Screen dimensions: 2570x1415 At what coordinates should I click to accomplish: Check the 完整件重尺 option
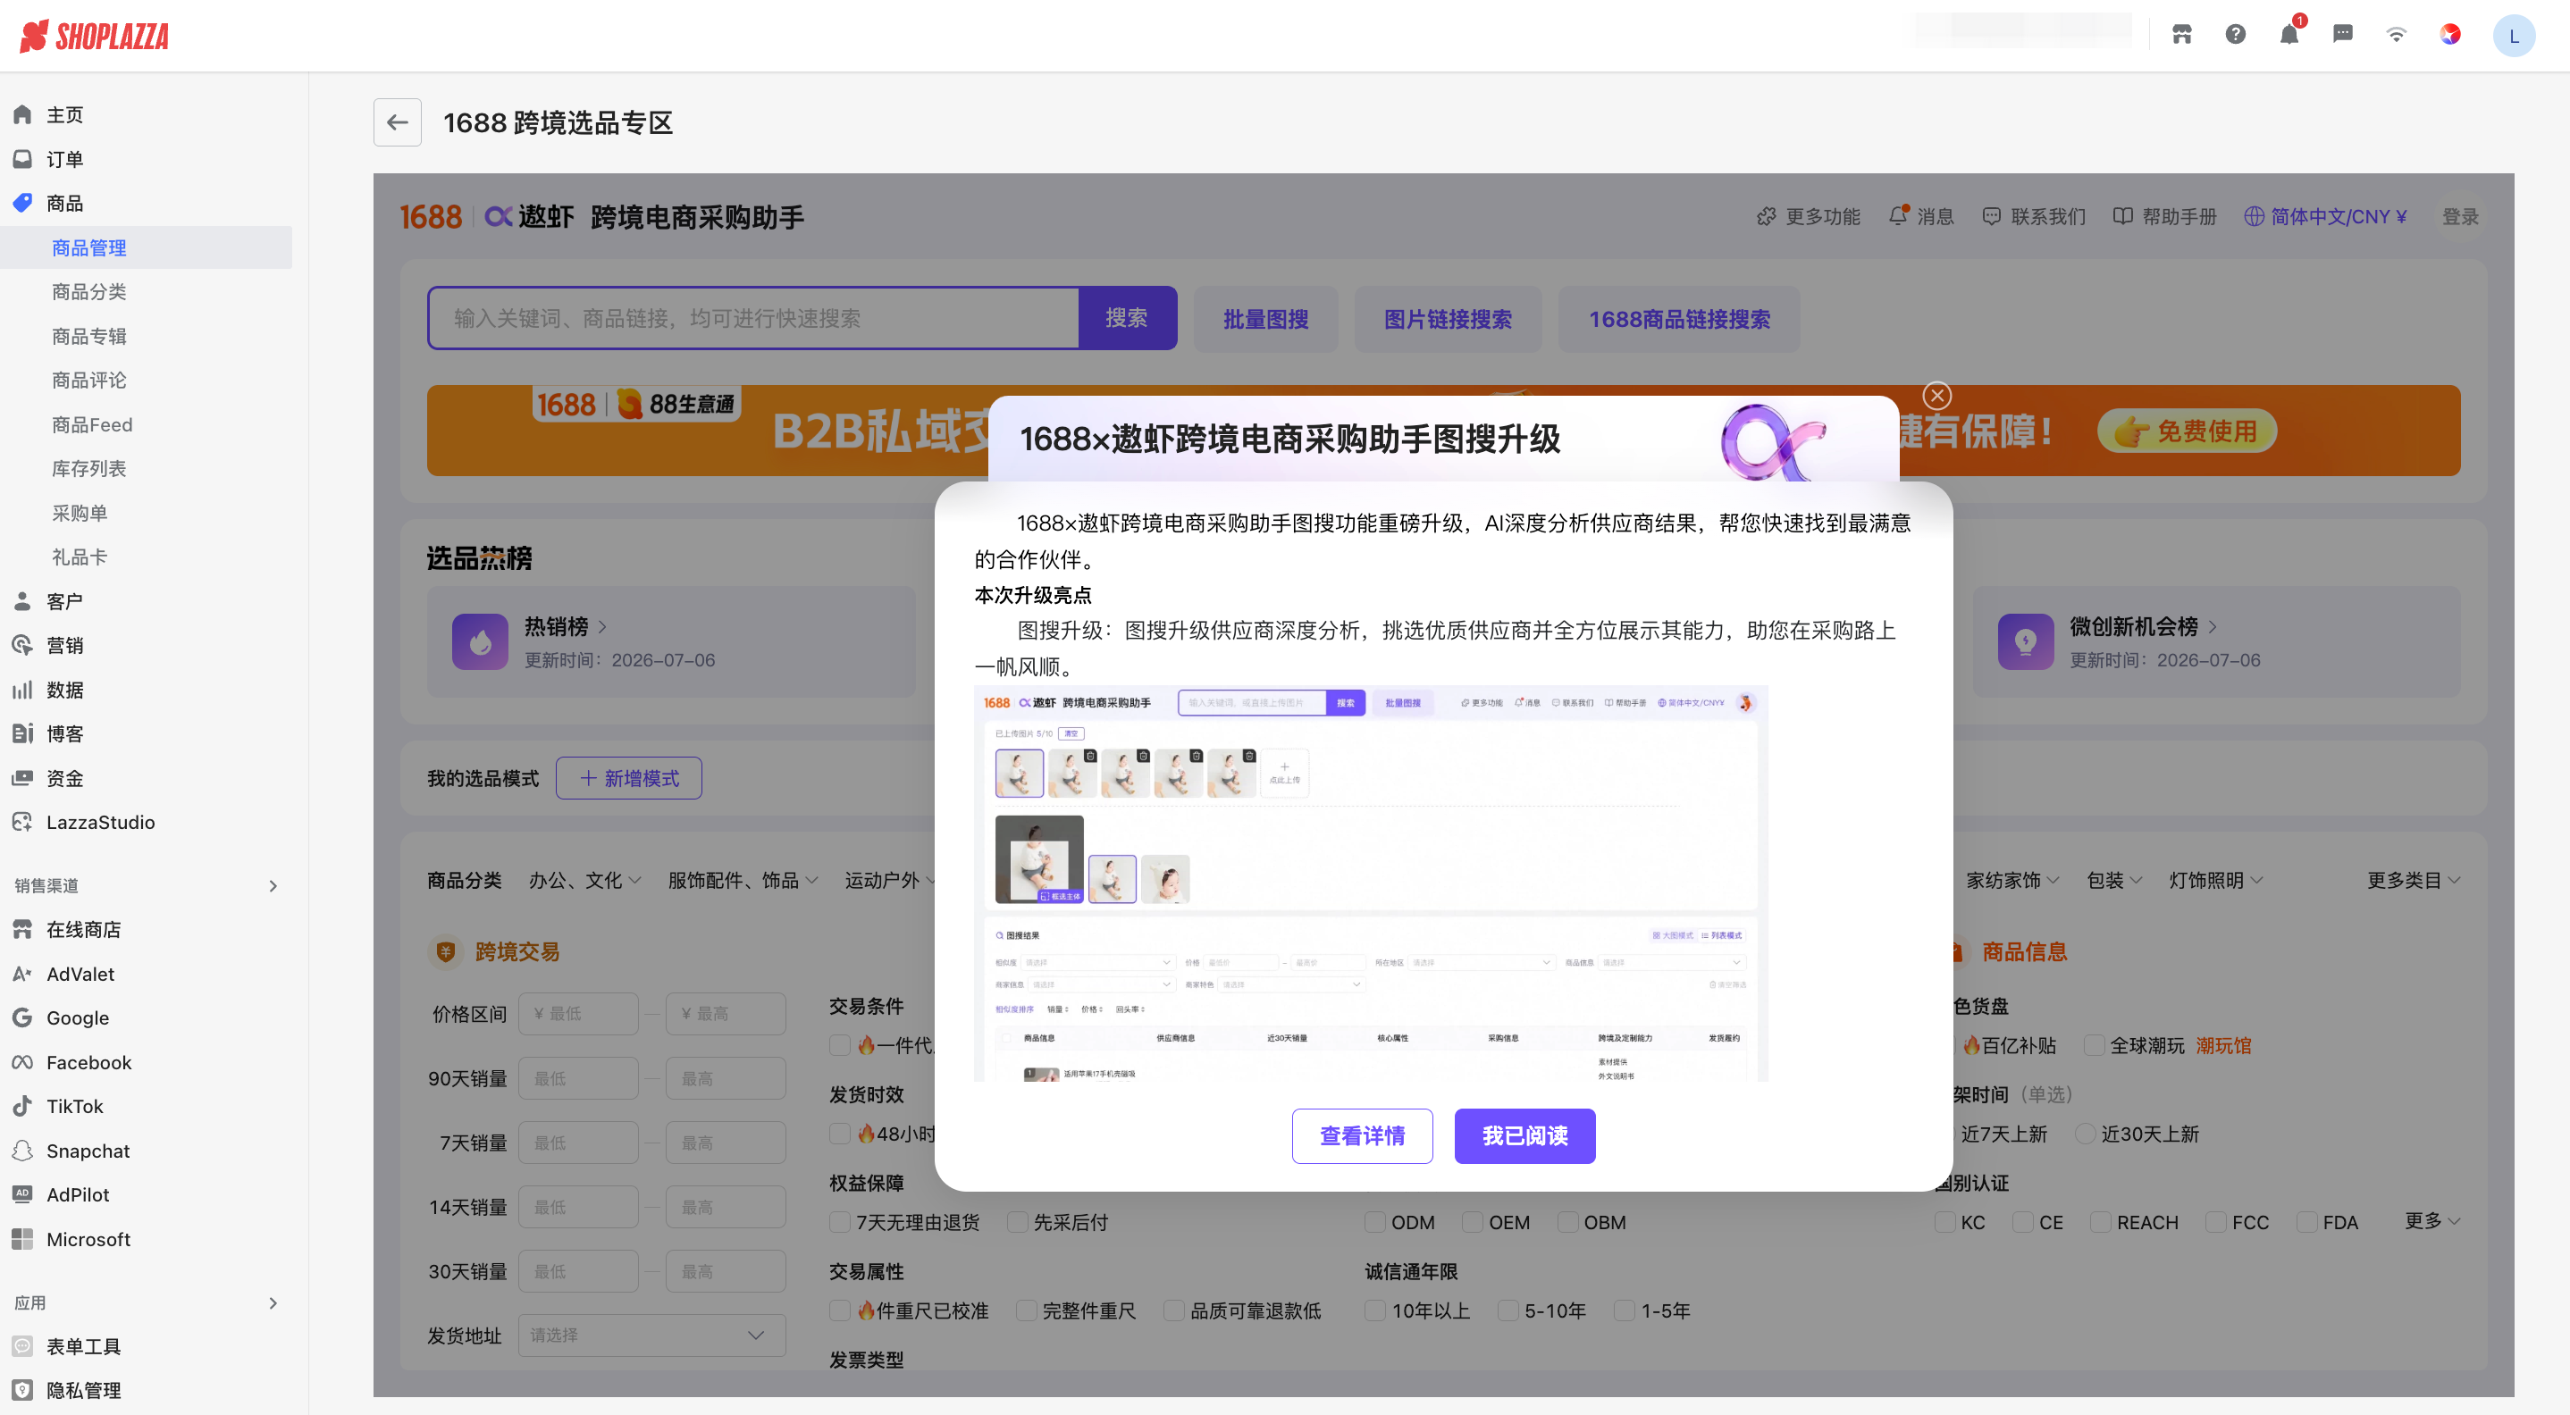pyautogui.click(x=1026, y=1310)
